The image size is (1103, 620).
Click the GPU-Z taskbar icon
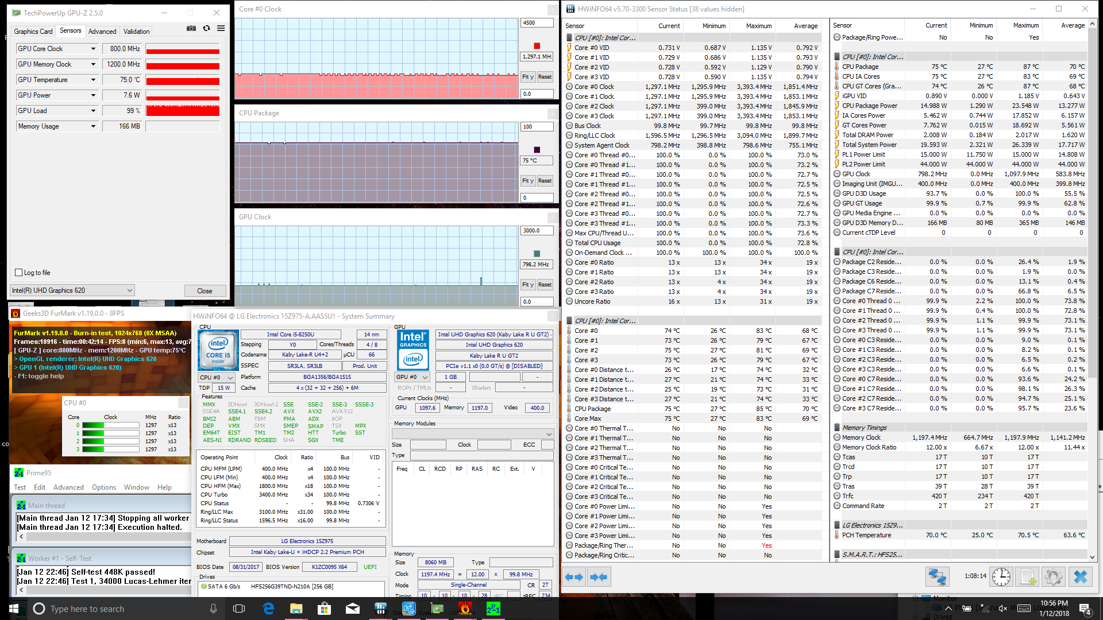click(x=437, y=609)
